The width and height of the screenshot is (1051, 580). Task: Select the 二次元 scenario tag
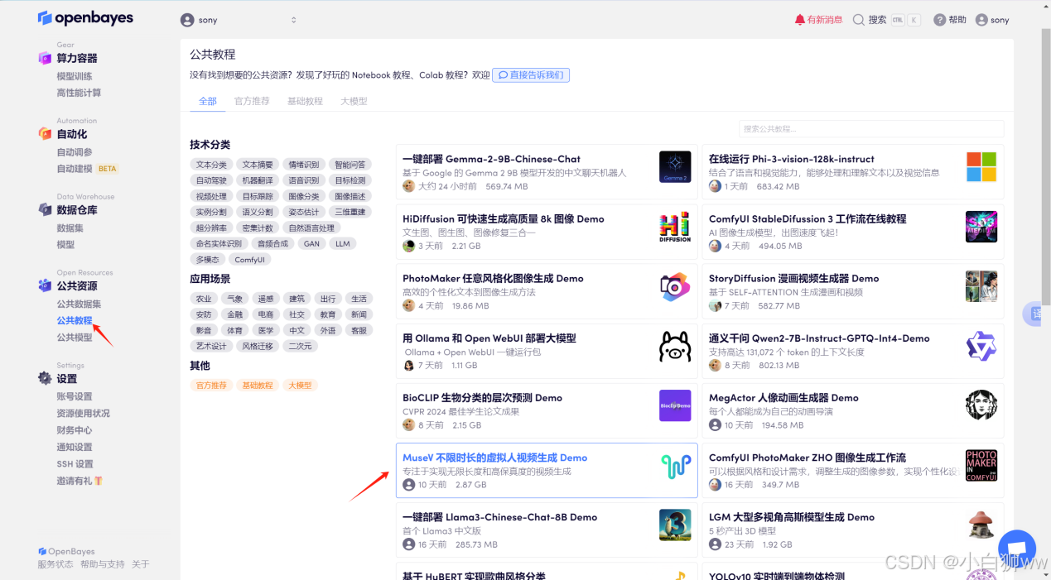click(300, 346)
